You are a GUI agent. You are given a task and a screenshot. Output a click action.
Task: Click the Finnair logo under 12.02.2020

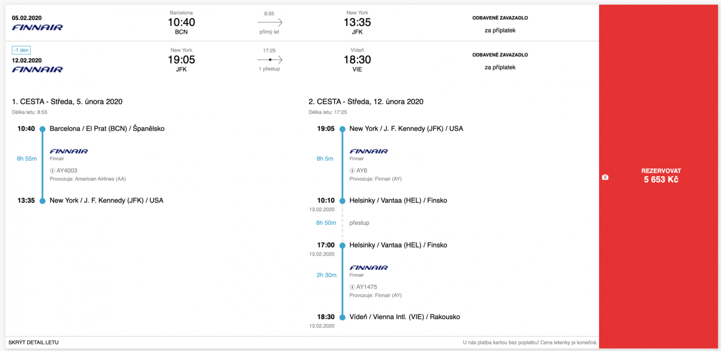pos(37,69)
